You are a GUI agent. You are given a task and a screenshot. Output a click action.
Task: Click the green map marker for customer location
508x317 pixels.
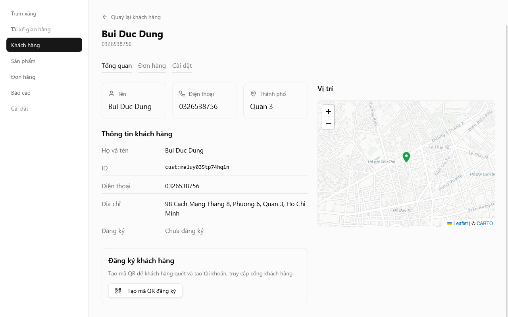406,156
